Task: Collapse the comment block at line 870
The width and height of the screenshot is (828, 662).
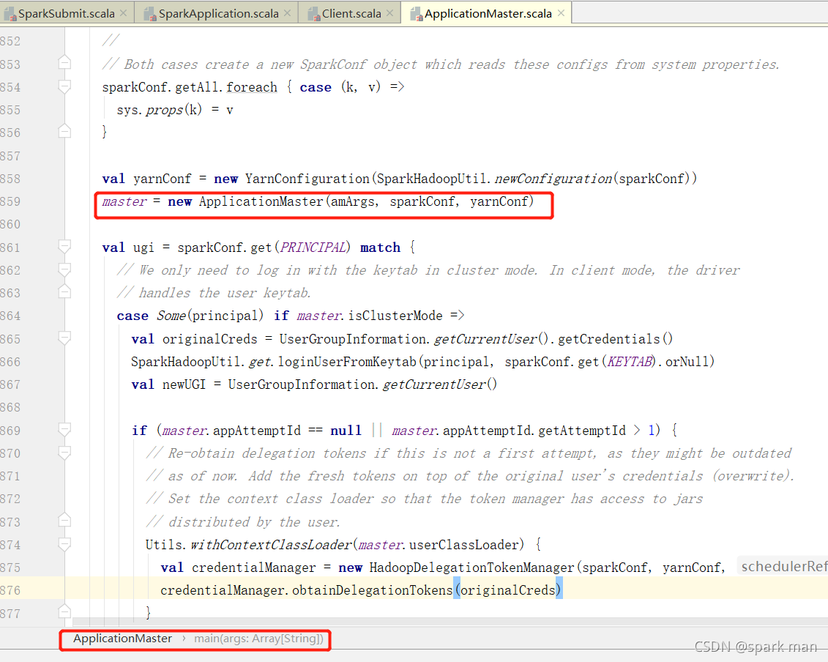Action: pos(64,453)
